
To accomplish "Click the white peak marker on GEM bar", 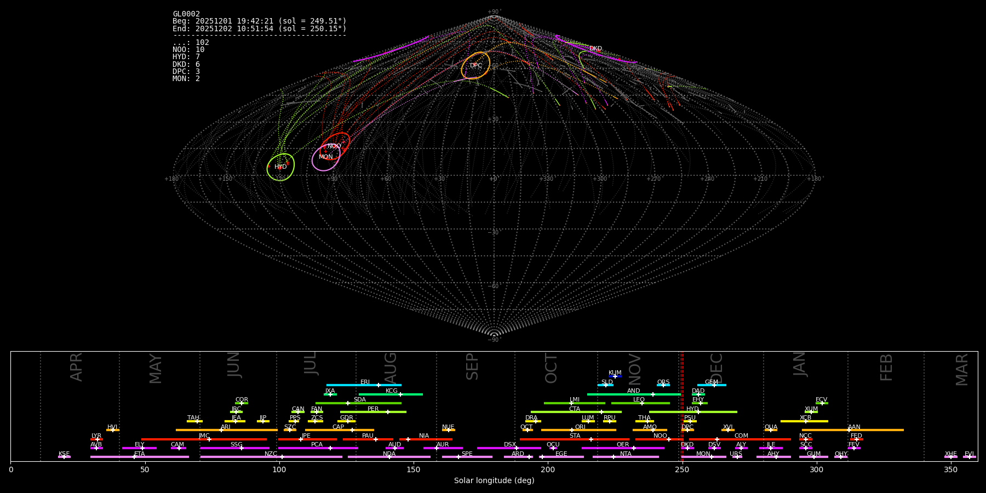I will [x=714, y=385].
